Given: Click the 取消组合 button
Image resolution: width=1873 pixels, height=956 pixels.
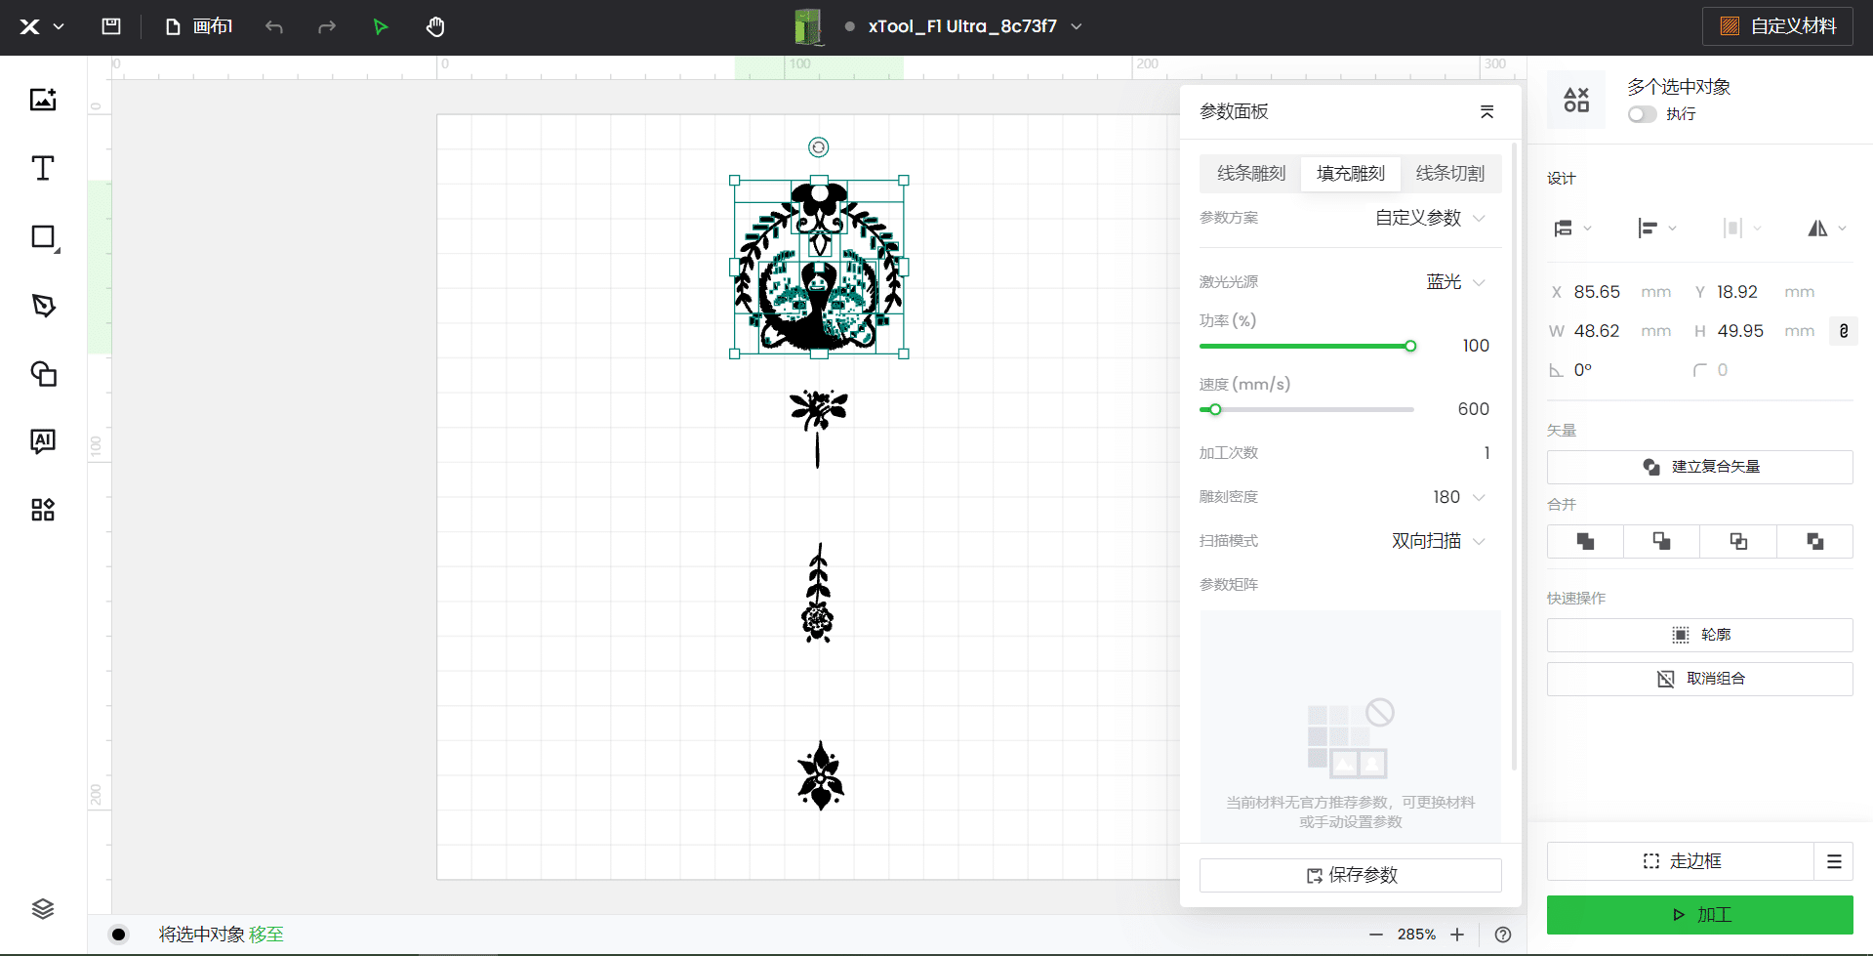Looking at the screenshot, I should [x=1700, y=679].
